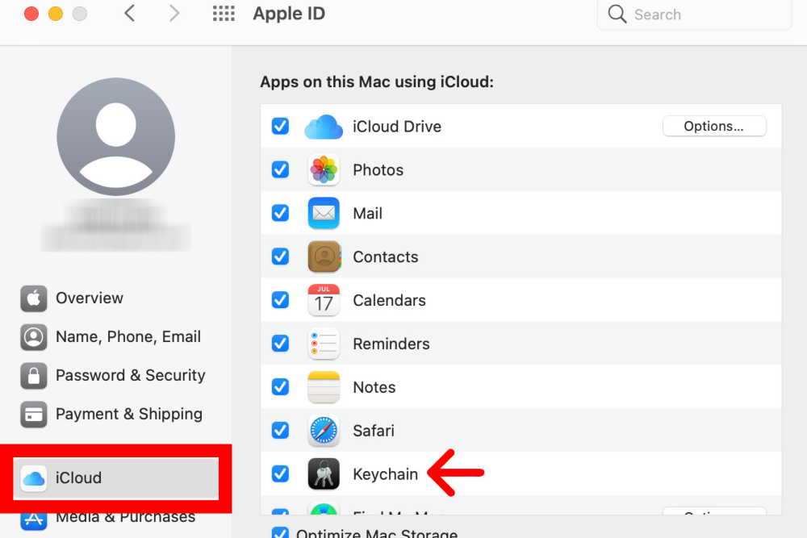807x538 pixels.
Task: Select iCloud in the sidebar
Action: [x=115, y=478]
